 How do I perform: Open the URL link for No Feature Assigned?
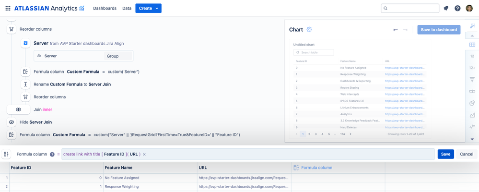tap(405, 68)
